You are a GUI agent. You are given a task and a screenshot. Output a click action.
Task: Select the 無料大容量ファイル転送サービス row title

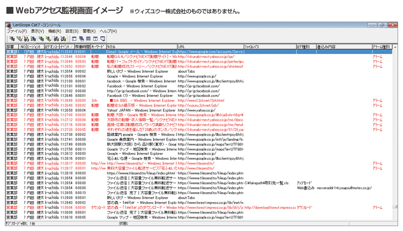[142, 168]
